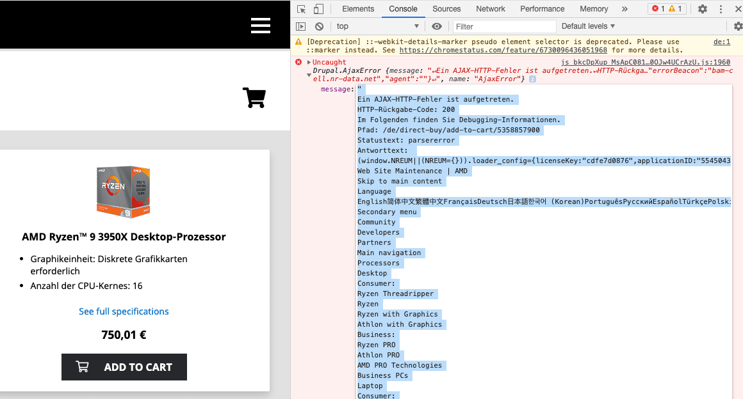Click the ADD TO CART button
The width and height of the screenshot is (743, 399).
(124, 367)
